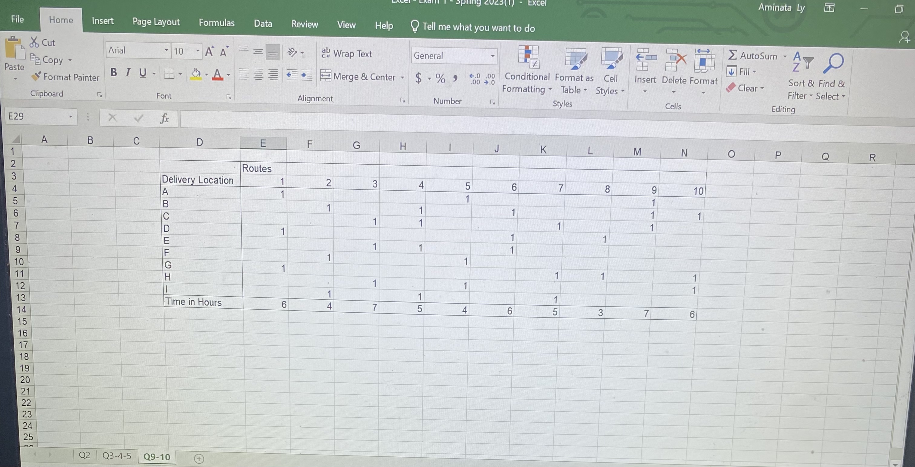Screen dimensions: 915x467
Task: Click the Percent Style icon
Action: click(441, 78)
